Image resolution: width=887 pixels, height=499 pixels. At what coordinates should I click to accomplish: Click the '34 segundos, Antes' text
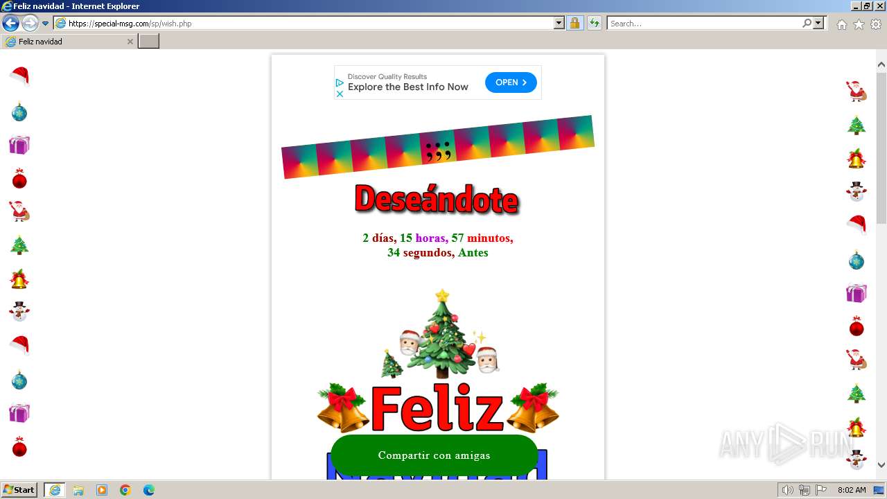tap(438, 253)
